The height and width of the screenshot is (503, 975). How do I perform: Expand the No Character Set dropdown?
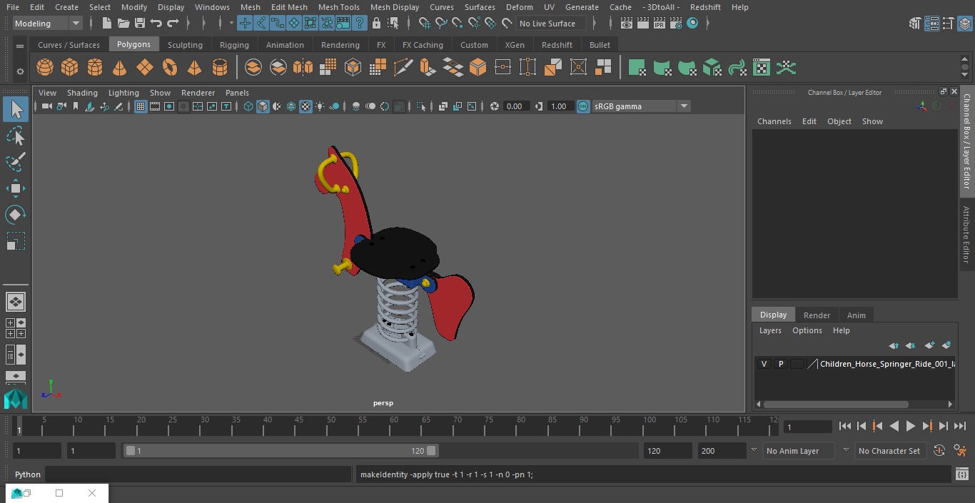[846, 450]
